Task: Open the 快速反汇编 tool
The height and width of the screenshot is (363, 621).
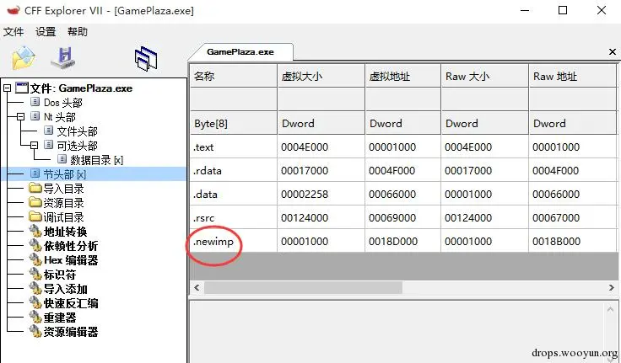Action: pos(71,303)
